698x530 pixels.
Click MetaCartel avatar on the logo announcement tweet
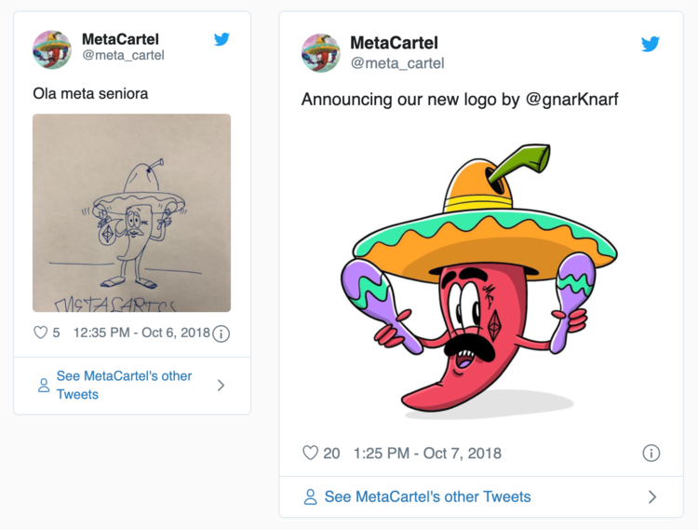pyautogui.click(x=321, y=53)
